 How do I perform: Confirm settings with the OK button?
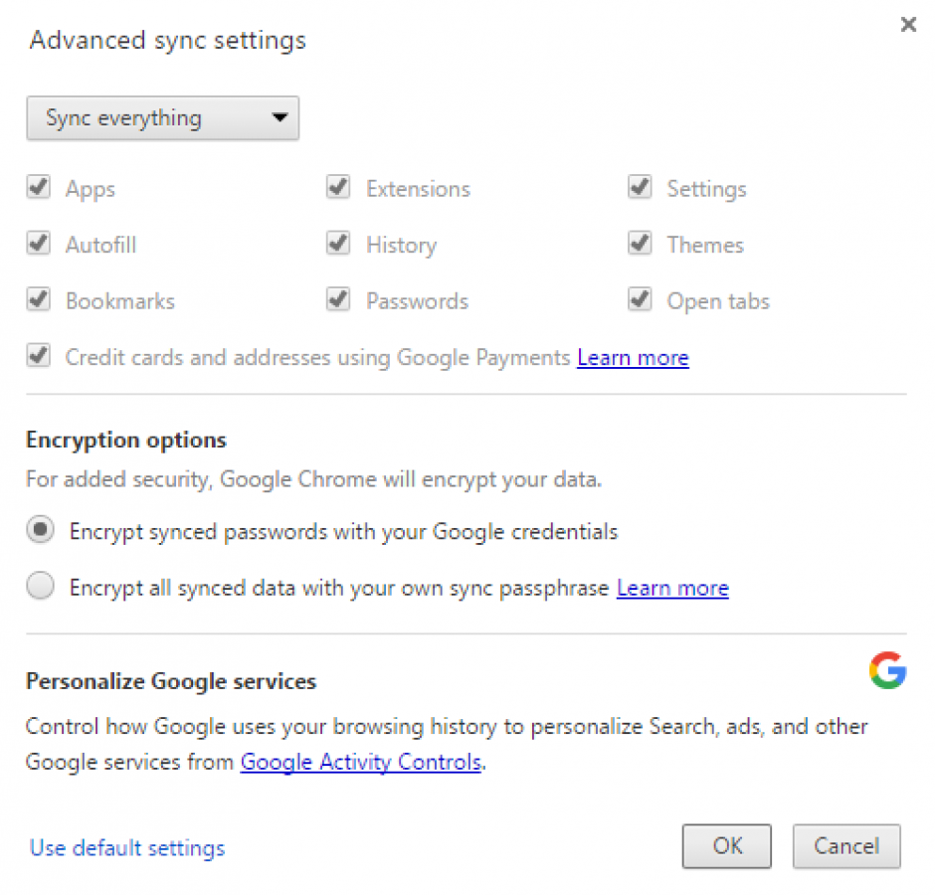726,846
